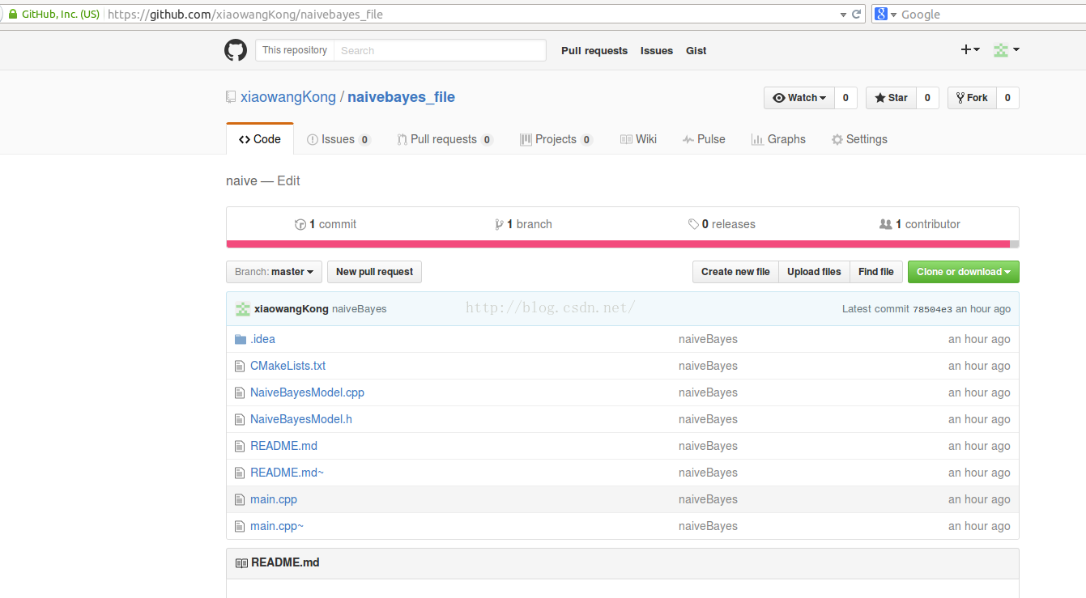Click the file icon beside README.md~
Viewport: 1086px width, 598px height.
[239, 473]
